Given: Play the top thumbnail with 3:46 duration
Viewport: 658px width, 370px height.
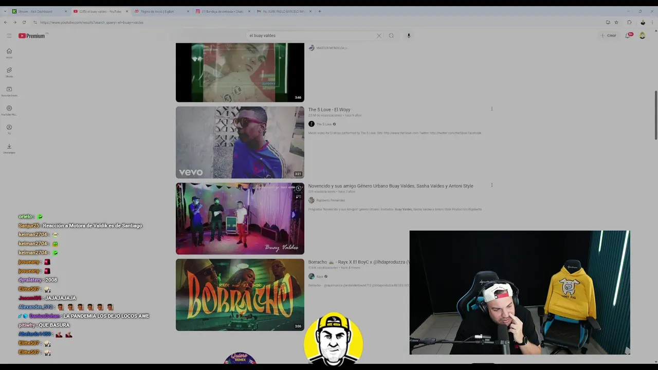Looking at the screenshot, I should click(x=240, y=72).
